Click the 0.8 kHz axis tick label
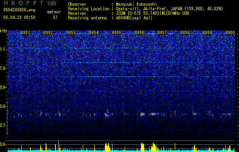Image resolution: width=239 pixels, height=152 pixels. click(3, 106)
